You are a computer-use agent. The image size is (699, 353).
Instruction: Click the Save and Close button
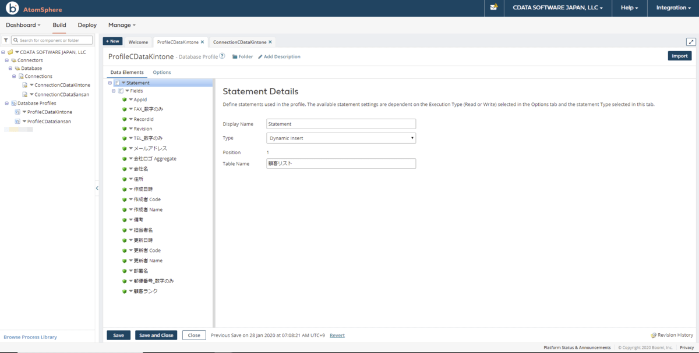click(x=156, y=336)
